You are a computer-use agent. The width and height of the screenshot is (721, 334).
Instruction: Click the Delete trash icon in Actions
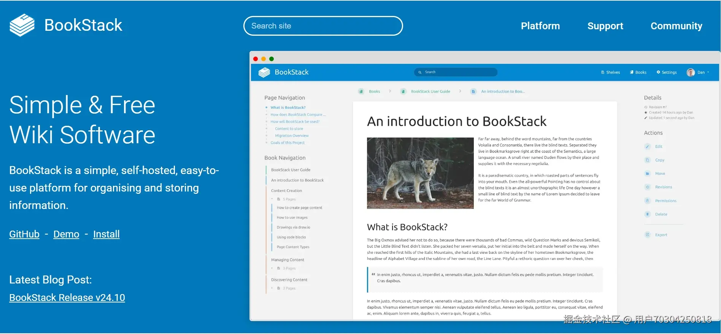tap(647, 214)
